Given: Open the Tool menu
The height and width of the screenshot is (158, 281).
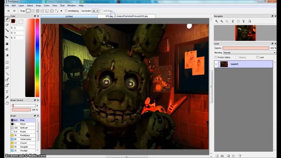Looking at the screenshot, I should tap(62, 6).
